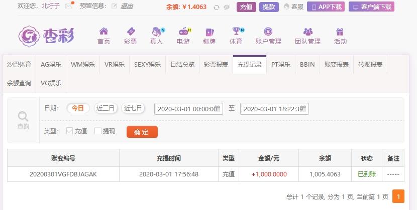The height and width of the screenshot is (210, 417).
Task: Open 客服 customer service
Action: tap(293, 7)
